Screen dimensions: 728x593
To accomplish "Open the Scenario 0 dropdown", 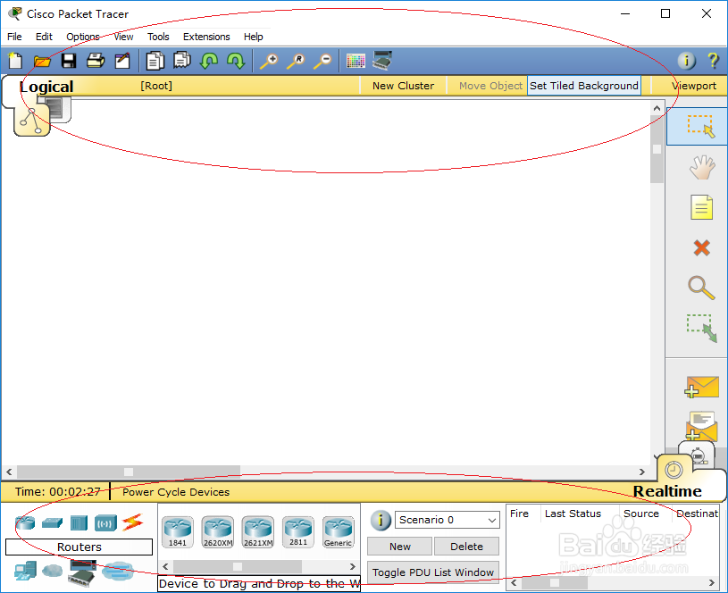I will click(448, 520).
